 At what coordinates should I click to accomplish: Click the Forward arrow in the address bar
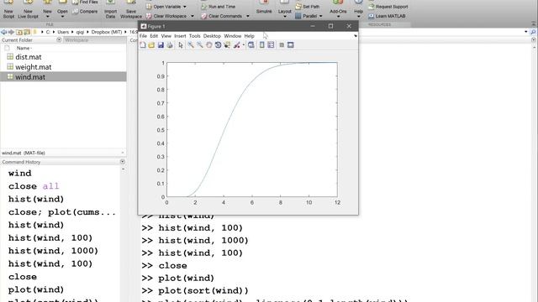point(11,32)
